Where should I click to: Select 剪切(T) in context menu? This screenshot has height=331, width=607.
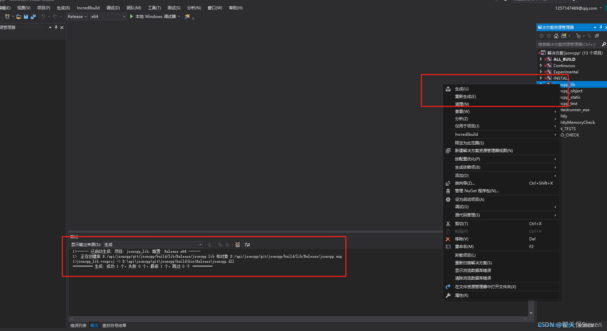point(502,224)
